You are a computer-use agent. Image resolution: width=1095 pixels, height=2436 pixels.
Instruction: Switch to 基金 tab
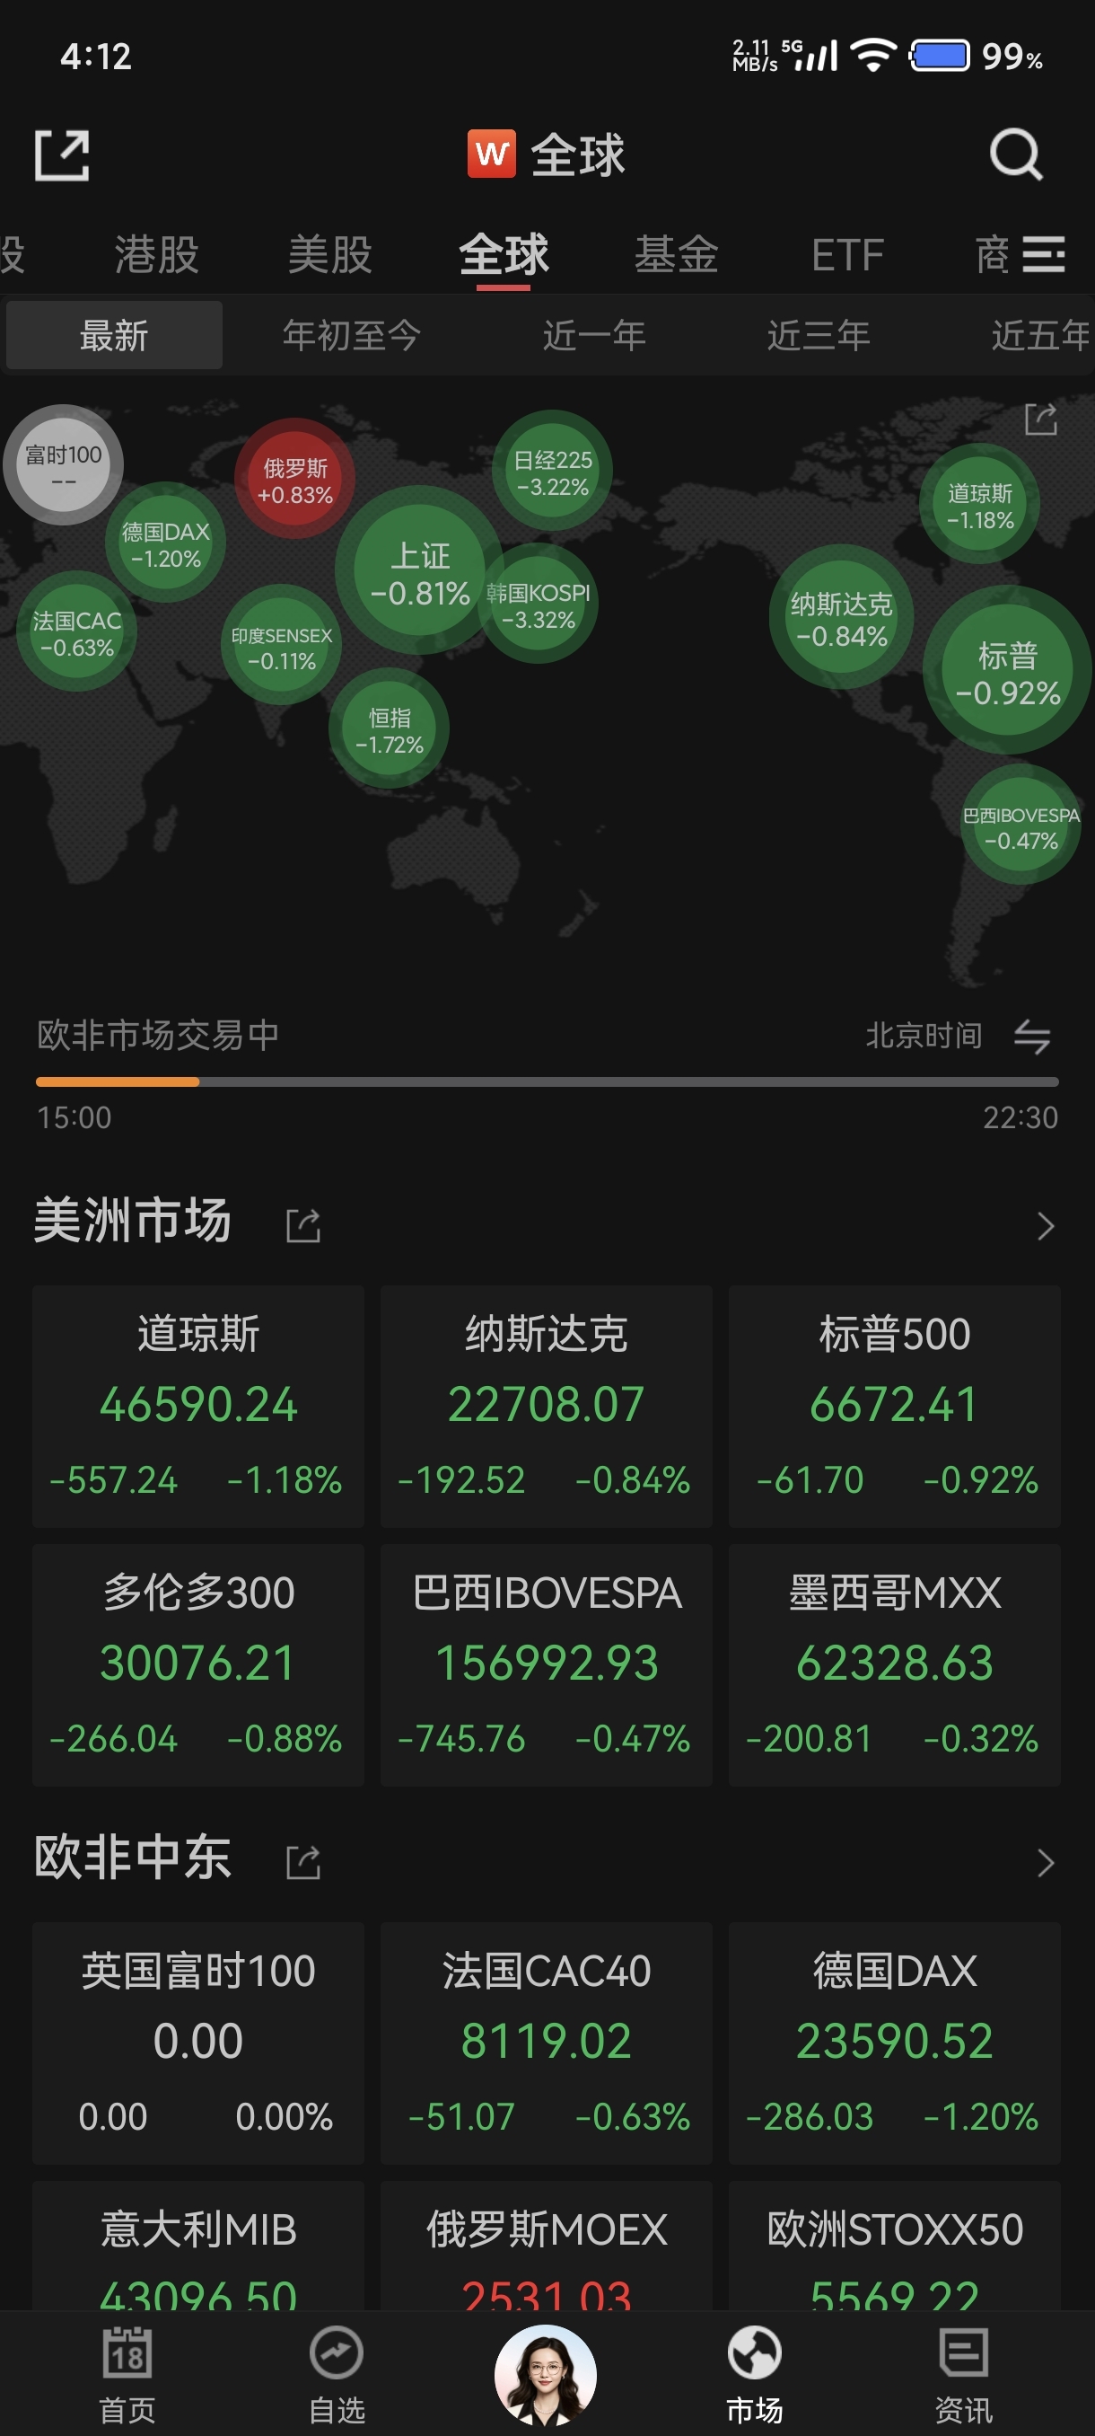click(677, 254)
